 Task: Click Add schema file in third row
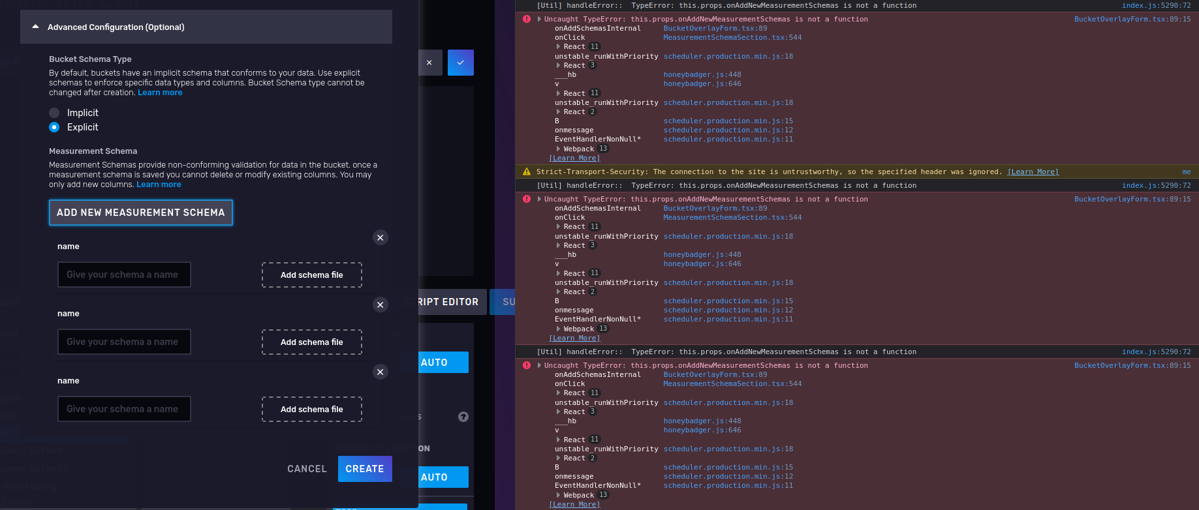(x=312, y=410)
